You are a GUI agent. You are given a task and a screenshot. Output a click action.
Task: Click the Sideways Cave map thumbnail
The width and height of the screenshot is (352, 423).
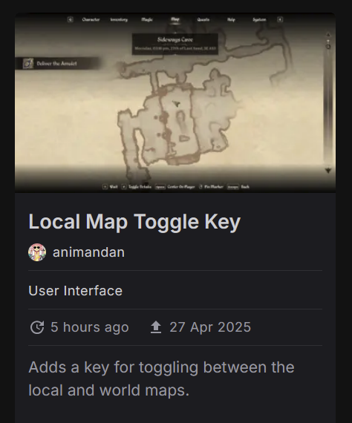(x=175, y=102)
